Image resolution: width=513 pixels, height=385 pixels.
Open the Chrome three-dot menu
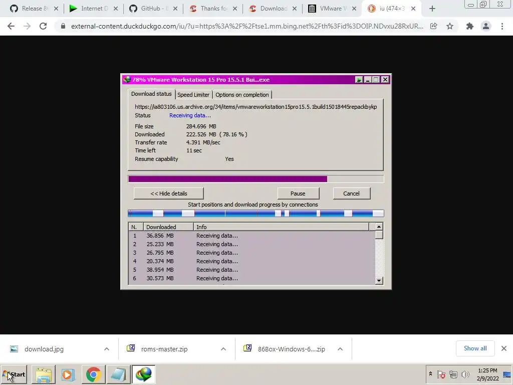[502, 26]
